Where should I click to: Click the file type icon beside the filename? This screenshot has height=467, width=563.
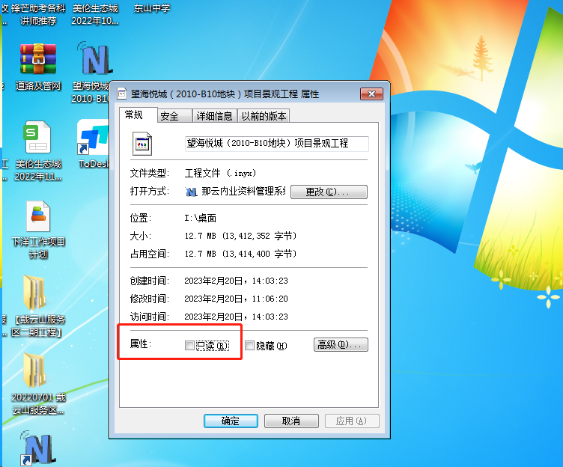[x=142, y=144]
